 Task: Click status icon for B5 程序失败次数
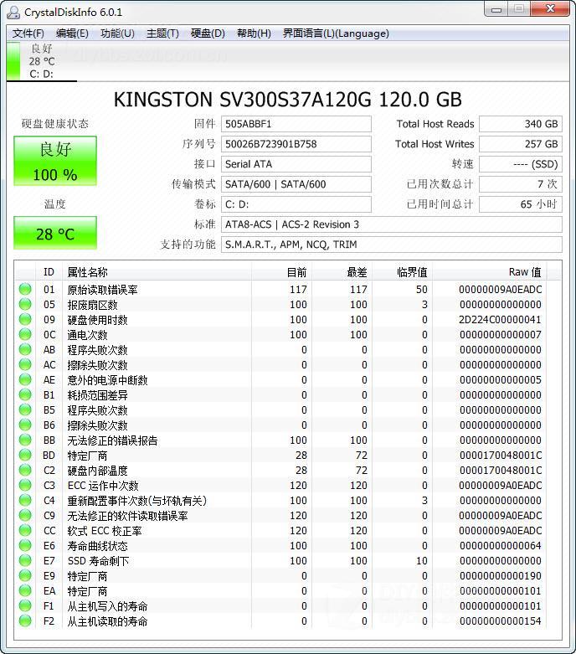25,409
